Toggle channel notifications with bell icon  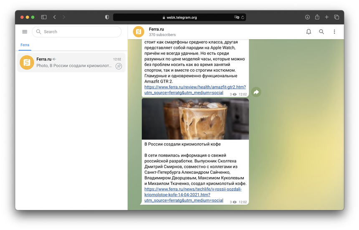coord(308,32)
